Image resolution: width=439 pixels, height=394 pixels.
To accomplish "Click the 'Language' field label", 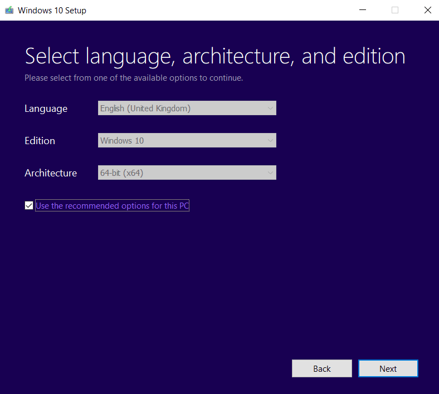I will click(x=46, y=109).
